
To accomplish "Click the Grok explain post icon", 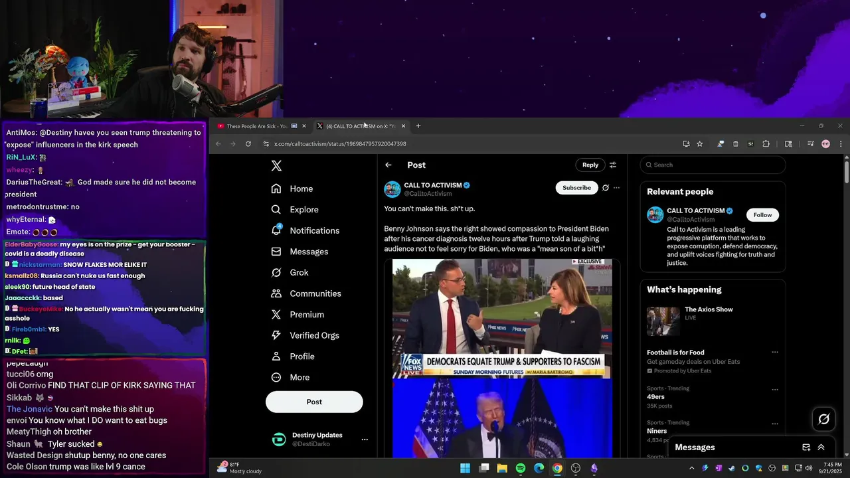I will coord(605,188).
